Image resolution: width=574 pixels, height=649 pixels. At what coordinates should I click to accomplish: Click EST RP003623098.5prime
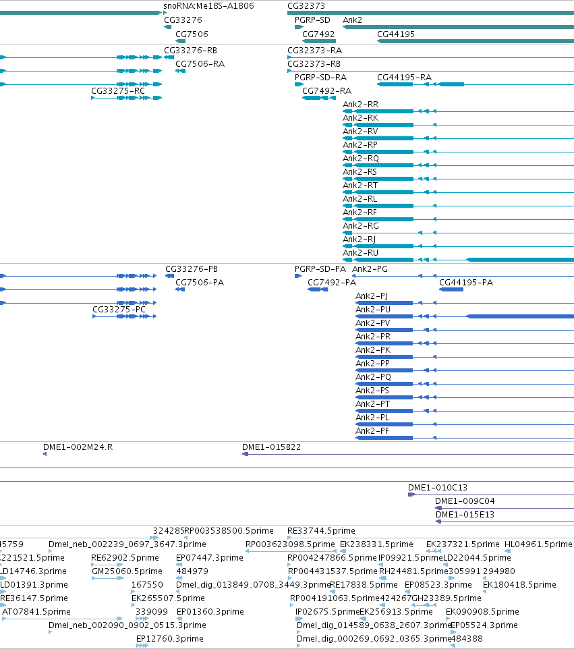tap(290, 544)
